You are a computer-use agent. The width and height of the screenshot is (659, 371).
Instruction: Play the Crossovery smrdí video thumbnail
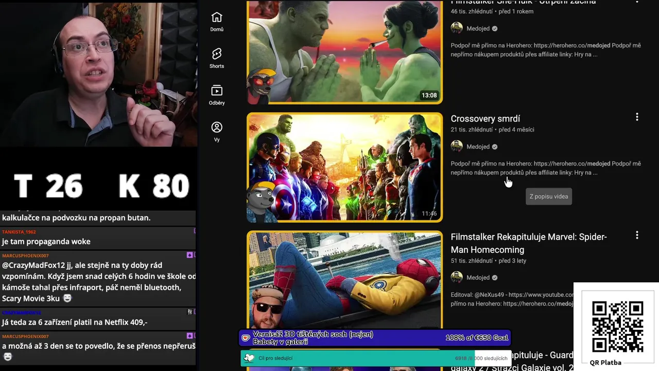344,167
